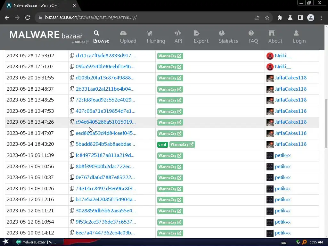
Task: Click WannaCry tag in 2023-05-14 18:43:20 row
Action: point(182,144)
